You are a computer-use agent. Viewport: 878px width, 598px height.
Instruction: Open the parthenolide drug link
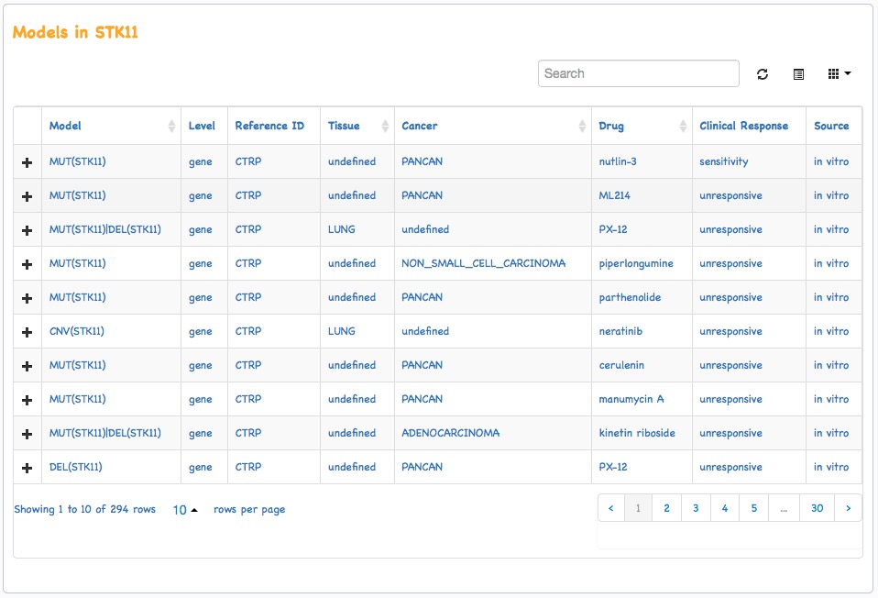[x=630, y=297]
